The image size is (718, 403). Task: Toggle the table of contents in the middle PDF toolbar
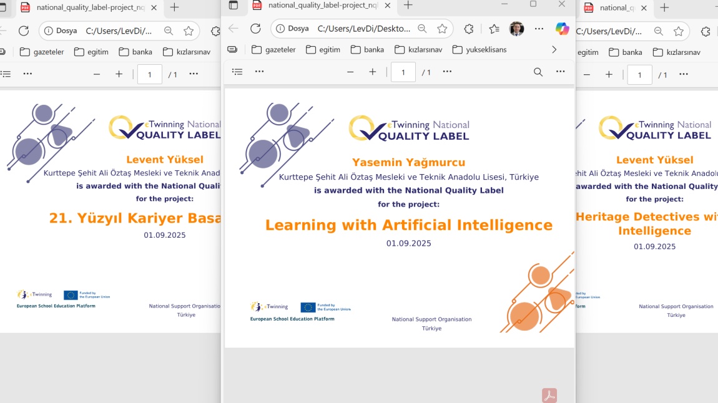pos(237,72)
